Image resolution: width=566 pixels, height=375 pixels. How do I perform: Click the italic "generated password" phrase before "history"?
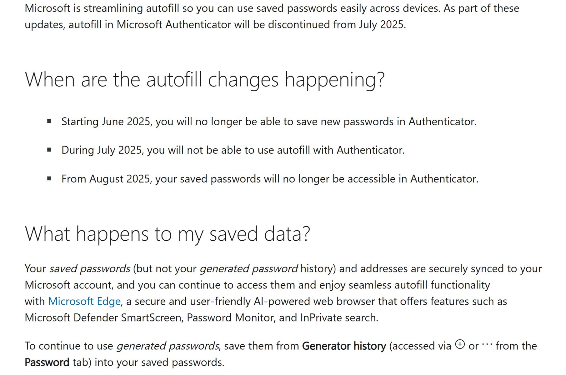click(x=248, y=269)
